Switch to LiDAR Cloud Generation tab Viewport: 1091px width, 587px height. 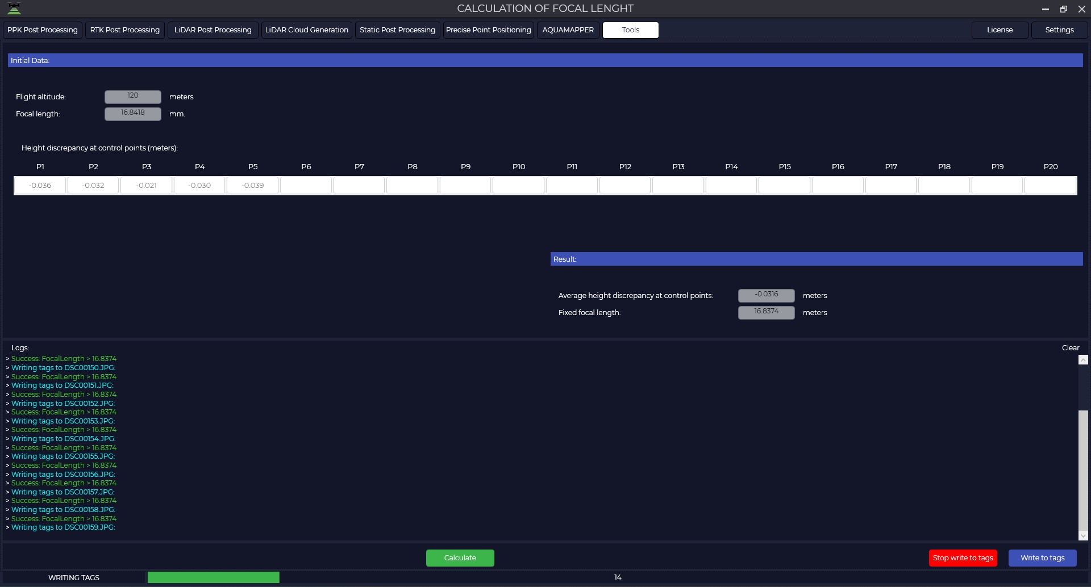[x=307, y=30]
